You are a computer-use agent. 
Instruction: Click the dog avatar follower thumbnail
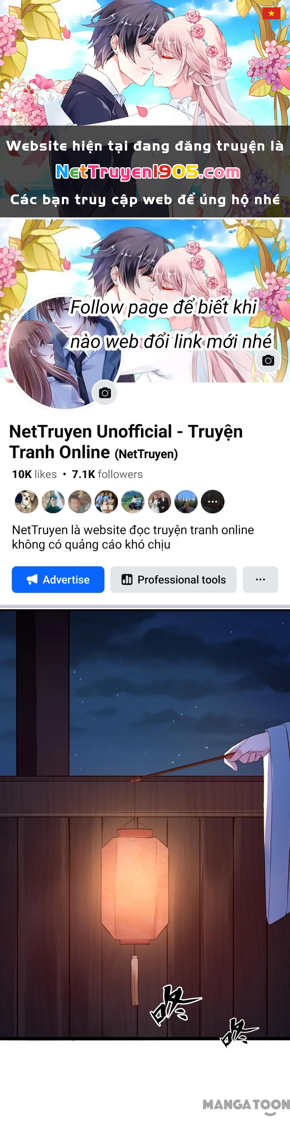tap(26, 501)
